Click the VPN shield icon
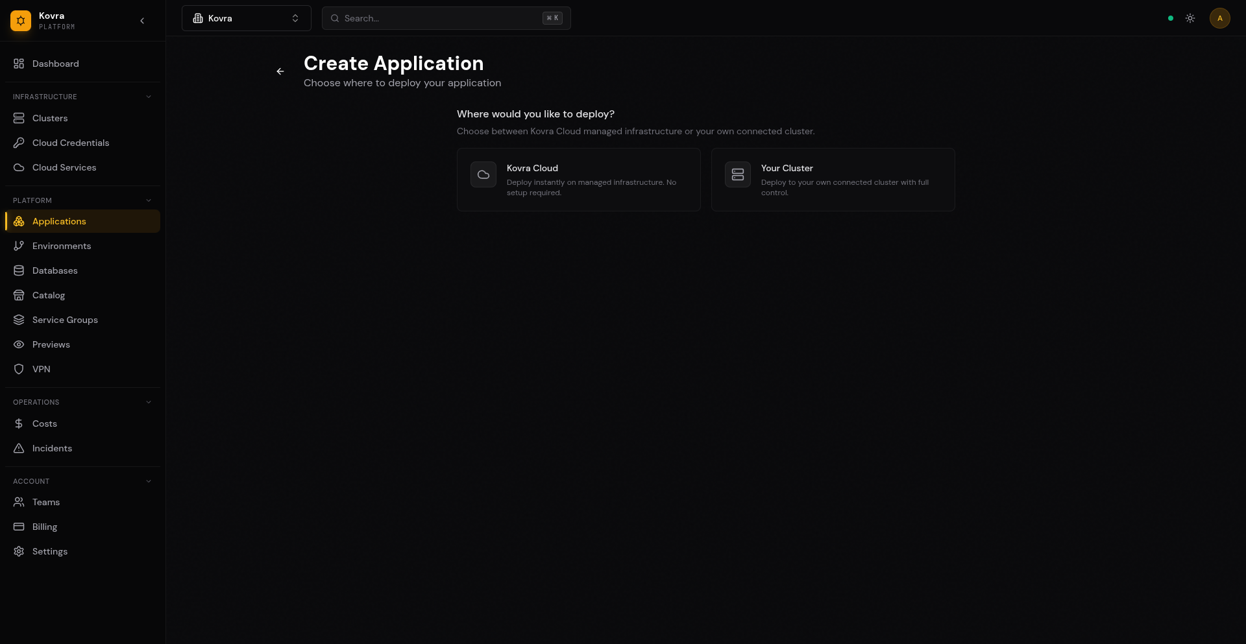 pos(19,369)
